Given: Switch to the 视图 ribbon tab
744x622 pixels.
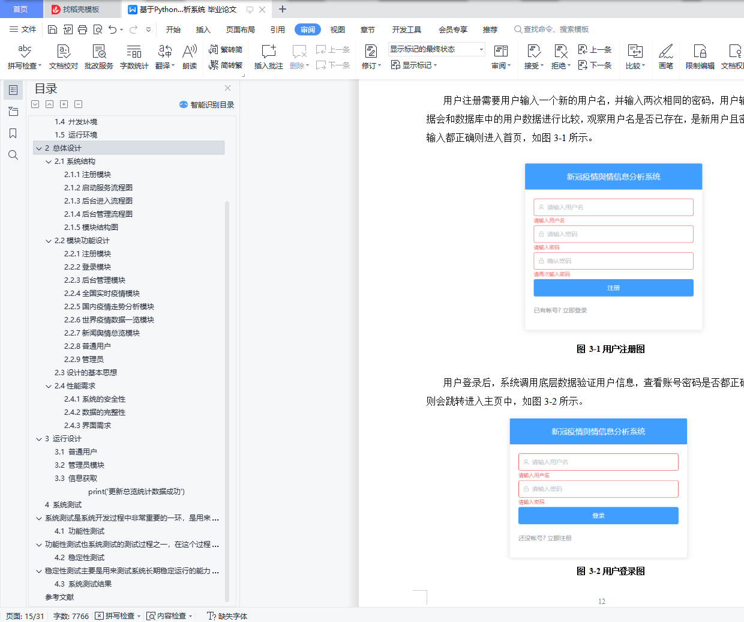Looking at the screenshot, I should coord(338,29).
